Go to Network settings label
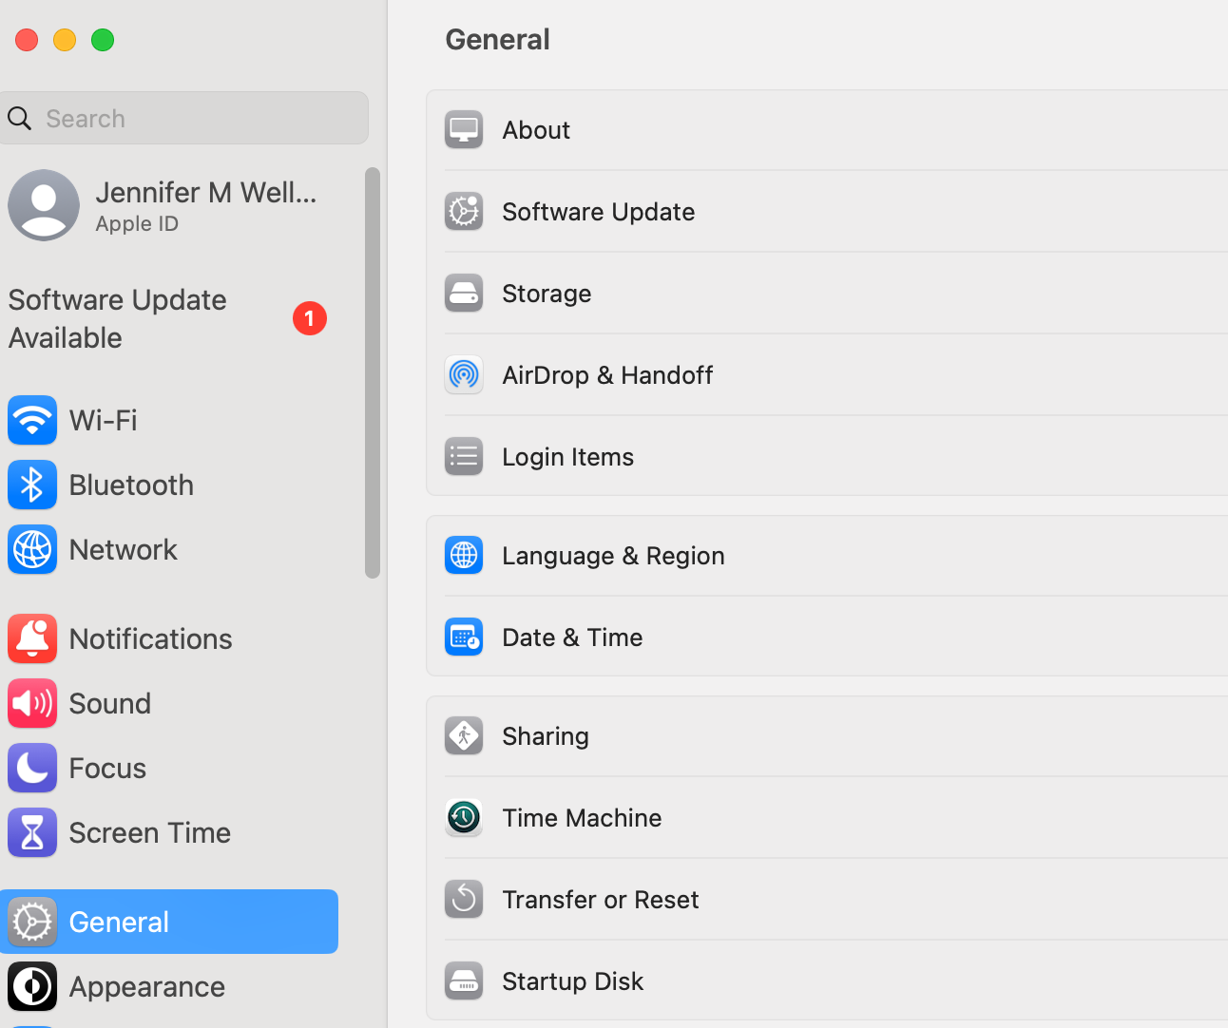Image resolution: width=1228 pixels, height=1028 pixels. 123,549
